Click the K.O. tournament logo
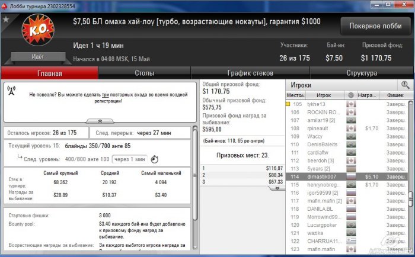Viewport: 415px width, 257px height. tap(38, 30)
